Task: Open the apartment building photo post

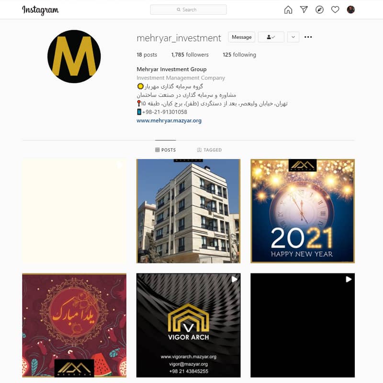Action: click(188, 211)
